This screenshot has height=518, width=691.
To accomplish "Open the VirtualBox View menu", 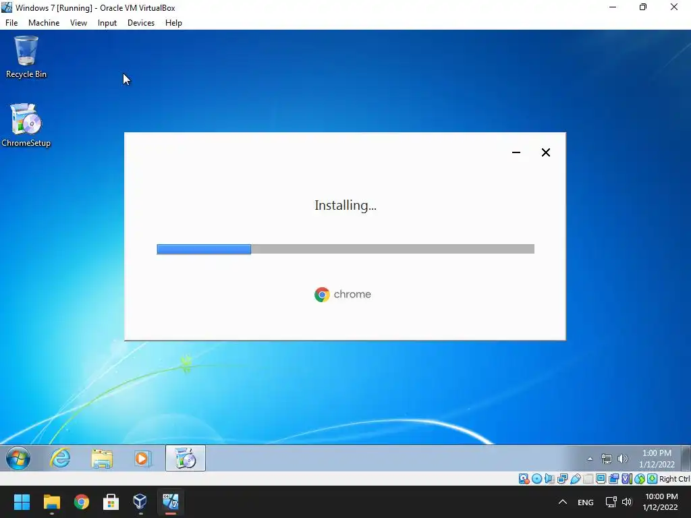I will (78, 23).
